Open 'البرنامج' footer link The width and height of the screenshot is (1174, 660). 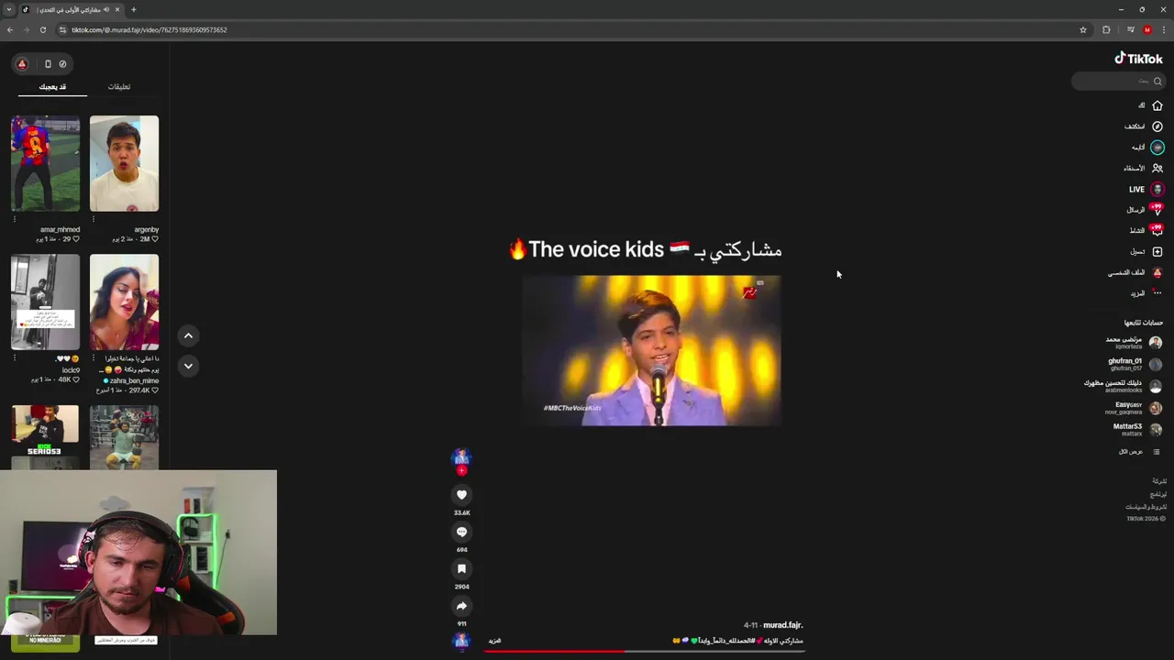1159,494
